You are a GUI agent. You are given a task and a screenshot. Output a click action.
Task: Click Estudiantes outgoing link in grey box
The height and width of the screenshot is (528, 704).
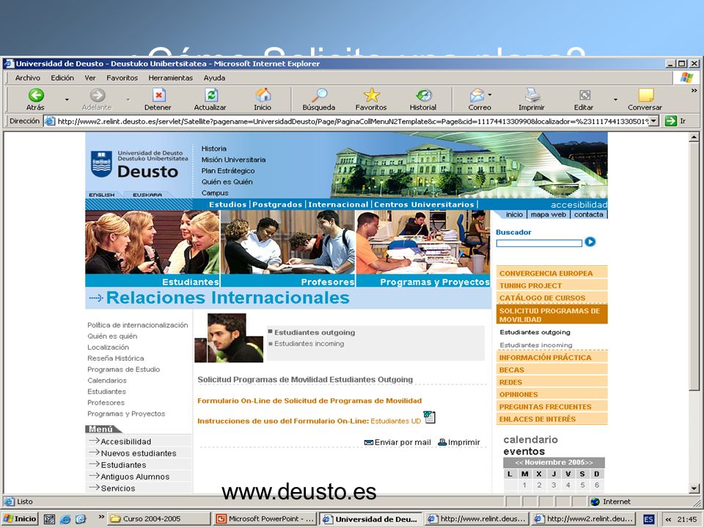(x=315, y=333)
